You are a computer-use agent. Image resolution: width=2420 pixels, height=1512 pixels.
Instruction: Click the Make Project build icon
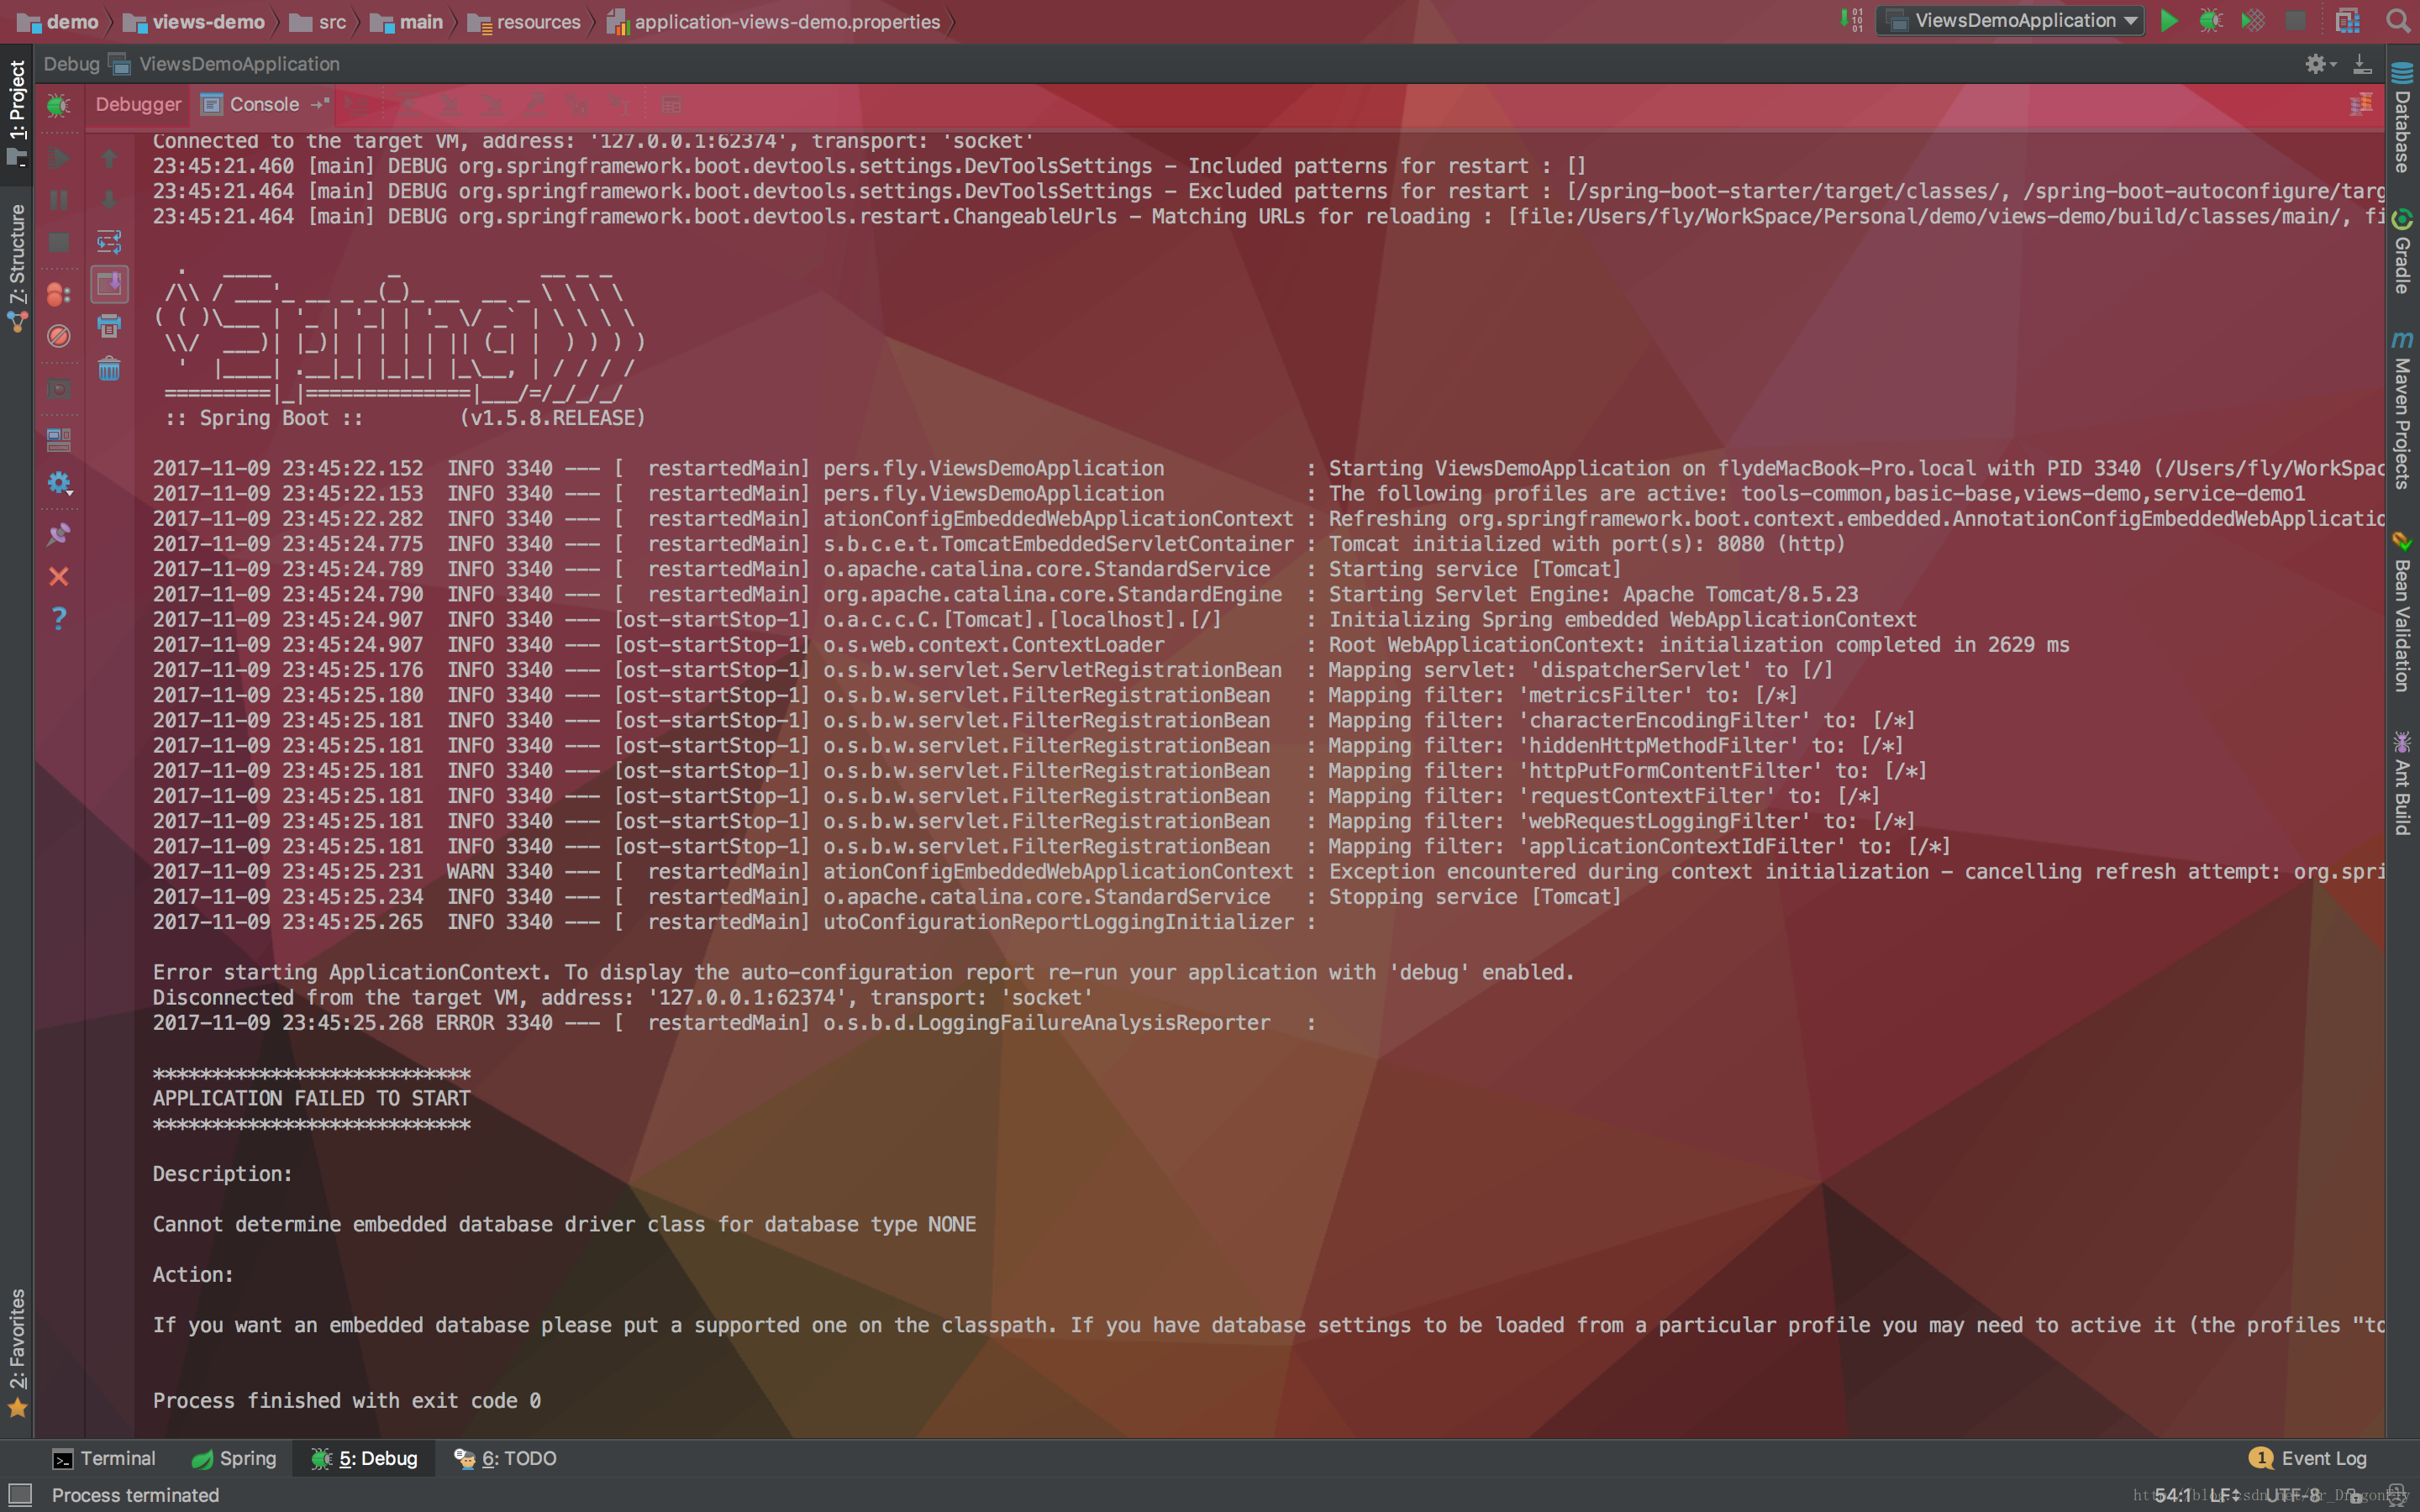(1852, 20)
